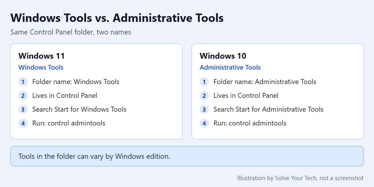
Task: Select 'Search Start for Administrative Tools' row
Action: click(262, 109)
